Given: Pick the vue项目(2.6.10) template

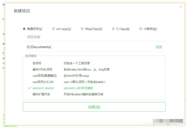Looking at the screenshot, I should [x=43, y=82].
